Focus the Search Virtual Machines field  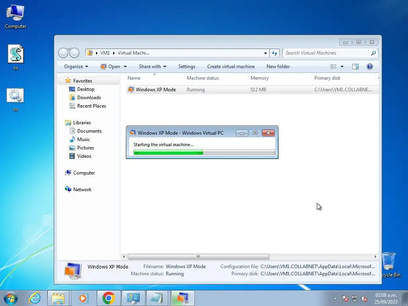[x=327, y=53]
